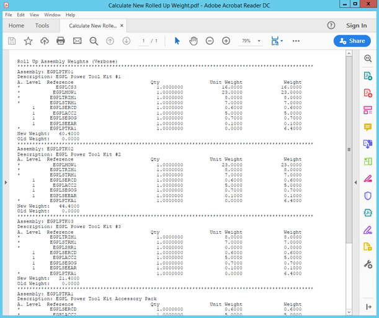
Task: Click the New Weight value 60.4000
Action: pyautogui.click(x=69, y=133)
